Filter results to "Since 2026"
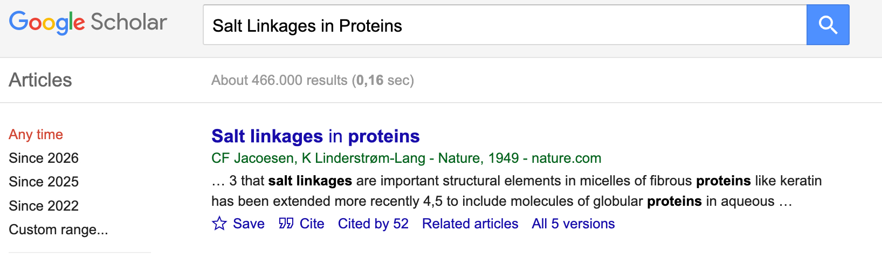This screenshot has width=882, height=259. tap(44, 158)
